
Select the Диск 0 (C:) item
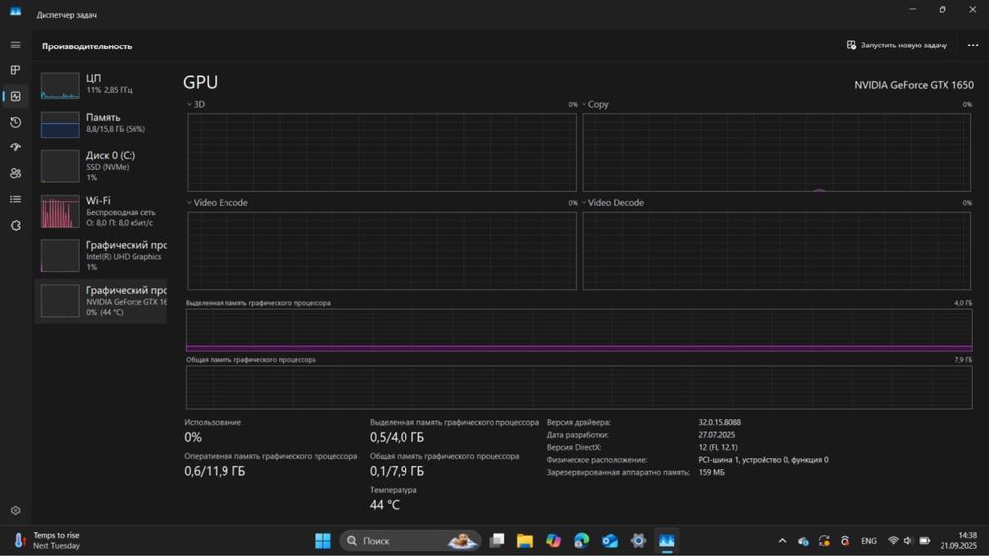(101, 166)
